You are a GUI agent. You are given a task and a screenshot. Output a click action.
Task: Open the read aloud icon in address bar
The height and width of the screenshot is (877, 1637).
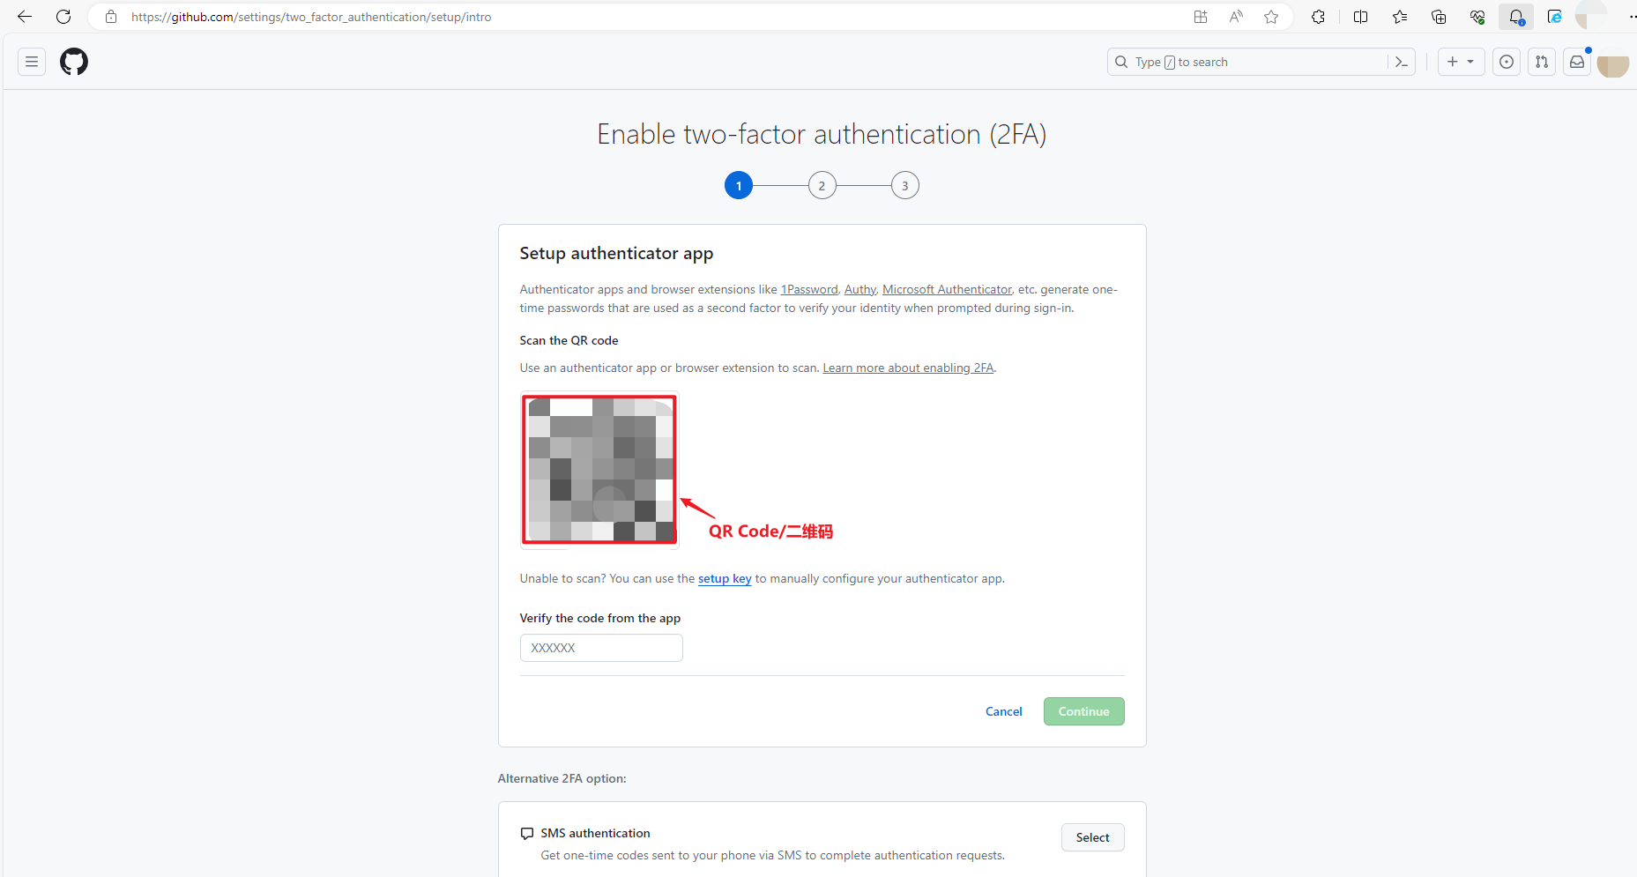pyautogui.click(x=1236, y=17)
